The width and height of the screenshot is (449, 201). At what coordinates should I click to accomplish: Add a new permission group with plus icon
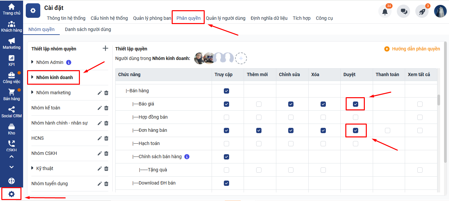105,48
